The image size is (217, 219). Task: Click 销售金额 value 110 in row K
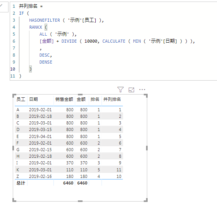click(x=70, y=170)
